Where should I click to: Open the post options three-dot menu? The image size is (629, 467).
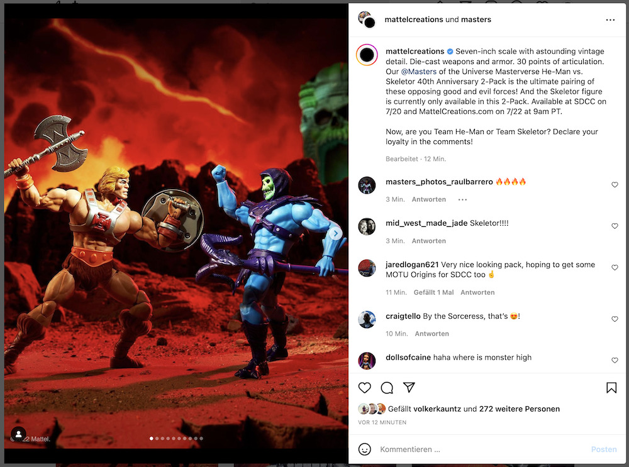pyautogui.click(x=610, y=19)
